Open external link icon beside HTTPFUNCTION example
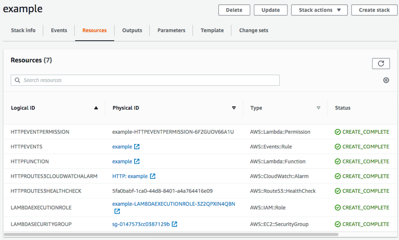This screenshot has width=399, height=240. tap(137, 162)
